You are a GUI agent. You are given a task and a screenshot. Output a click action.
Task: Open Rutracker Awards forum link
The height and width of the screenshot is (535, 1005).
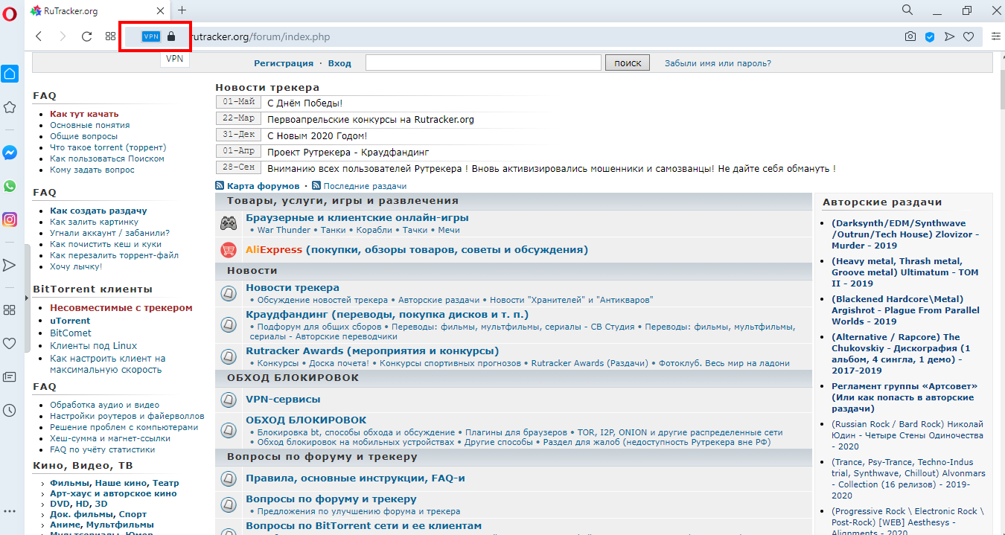pos(372,350)
